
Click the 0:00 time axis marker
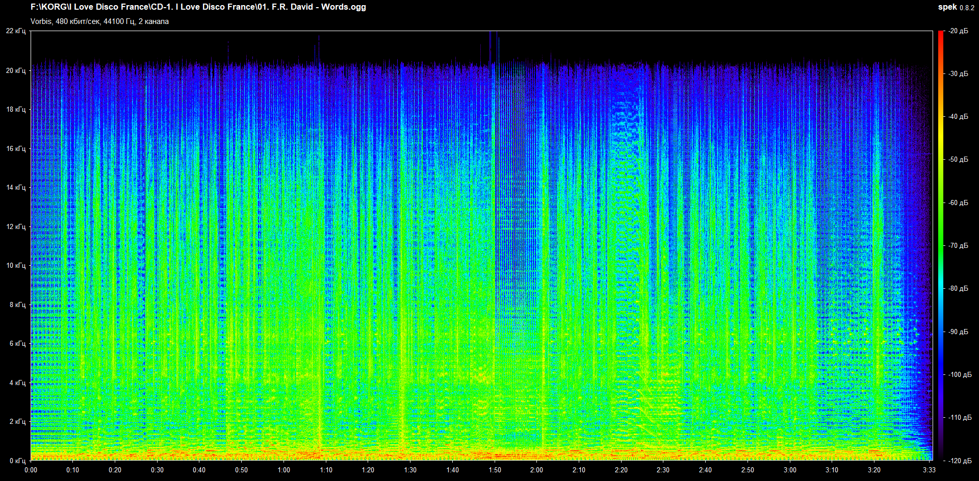click(x=31, y=470)
